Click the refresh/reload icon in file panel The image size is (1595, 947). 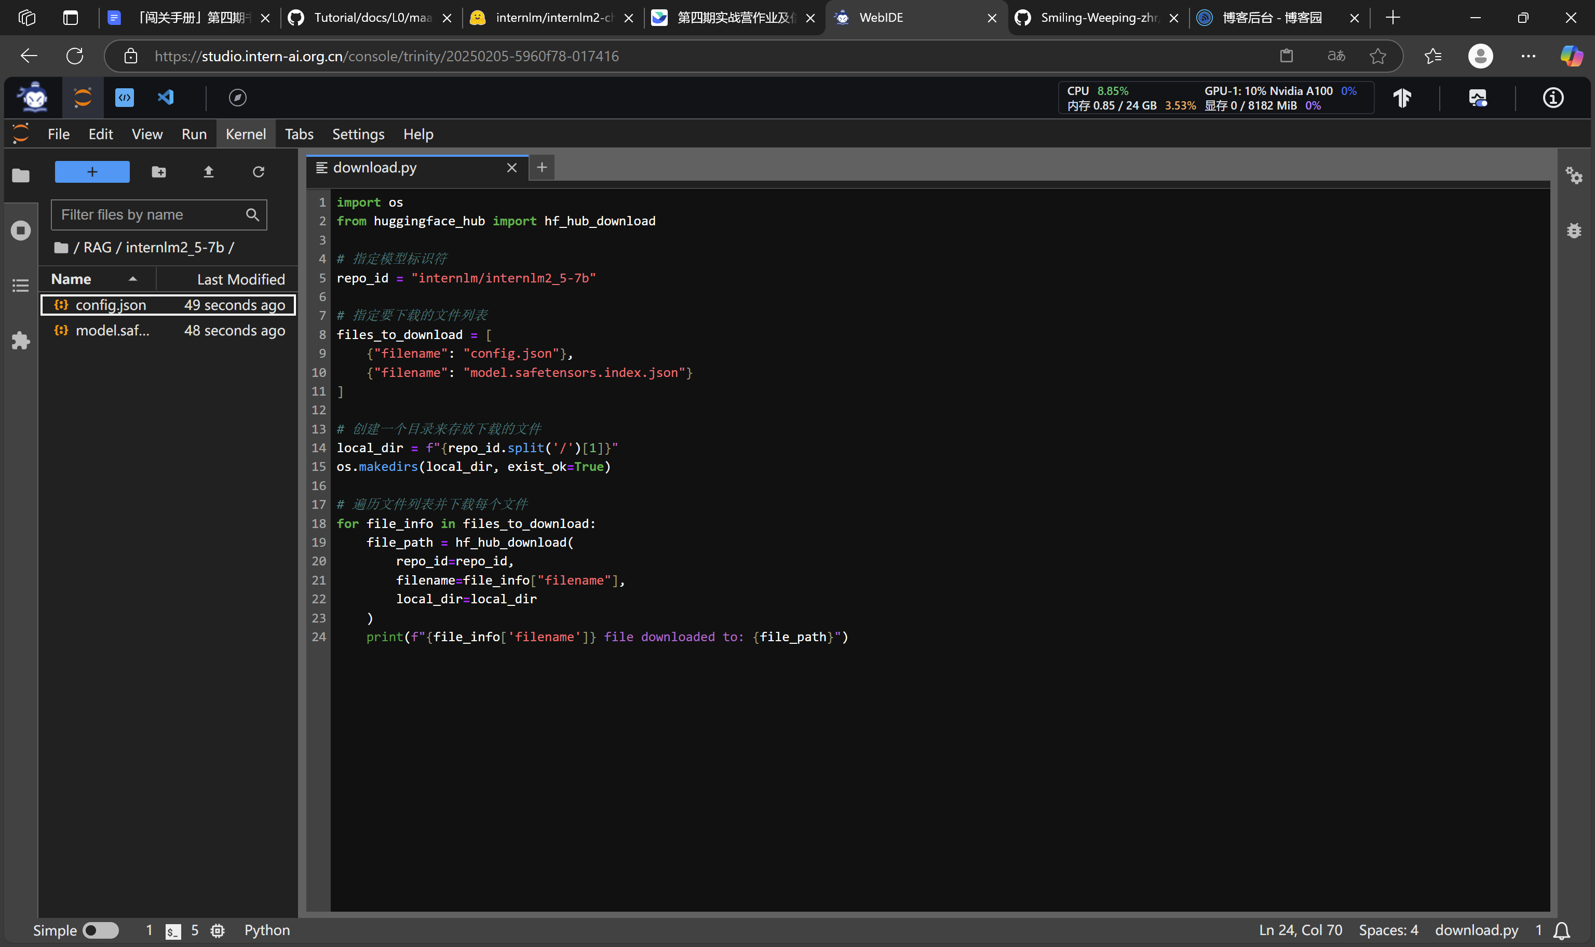(257, 171)
